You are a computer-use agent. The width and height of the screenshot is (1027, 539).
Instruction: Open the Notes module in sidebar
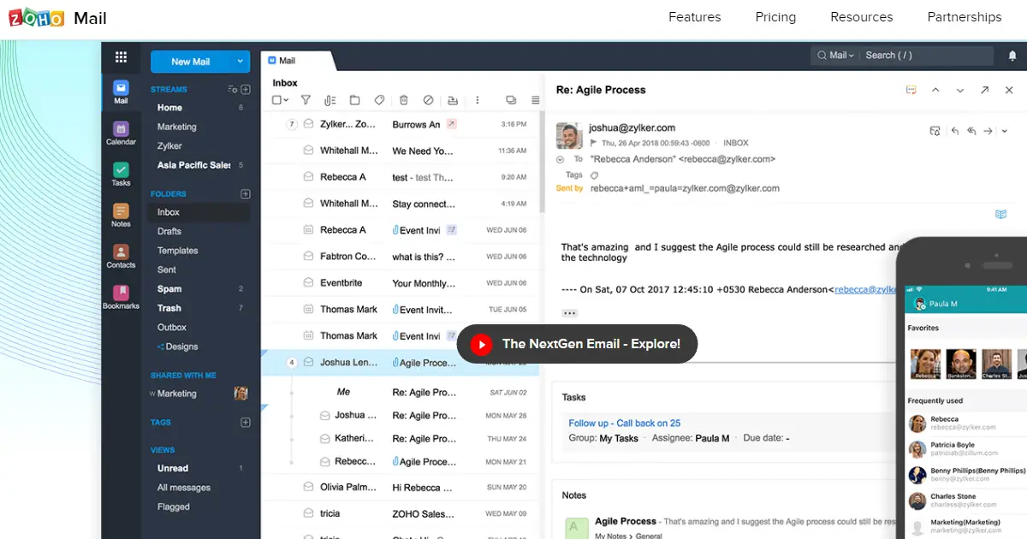click(x=121, y=216)
